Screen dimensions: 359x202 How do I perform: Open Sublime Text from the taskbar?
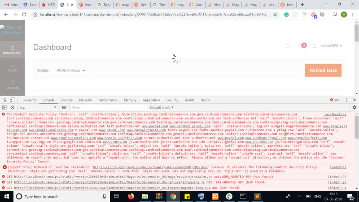257,197
